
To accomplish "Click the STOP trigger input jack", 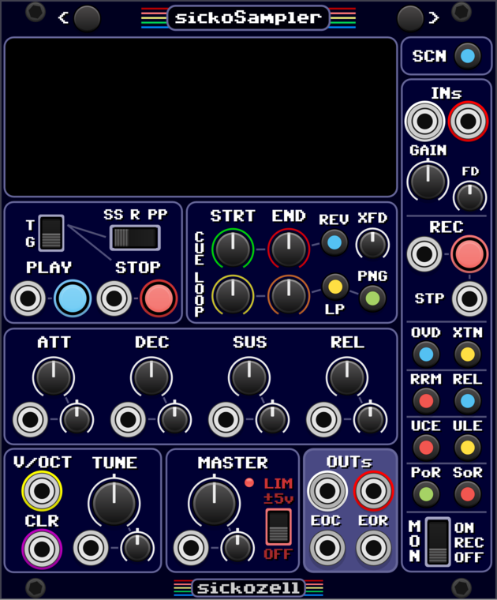I will (114, 298).
